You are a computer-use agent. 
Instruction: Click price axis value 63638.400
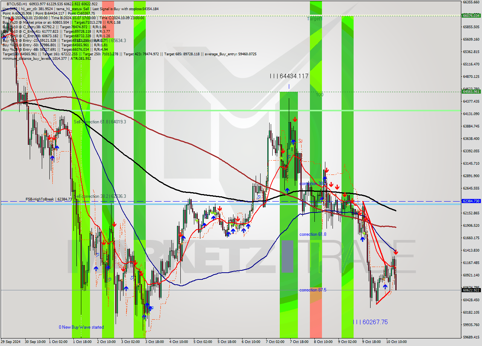471,139
